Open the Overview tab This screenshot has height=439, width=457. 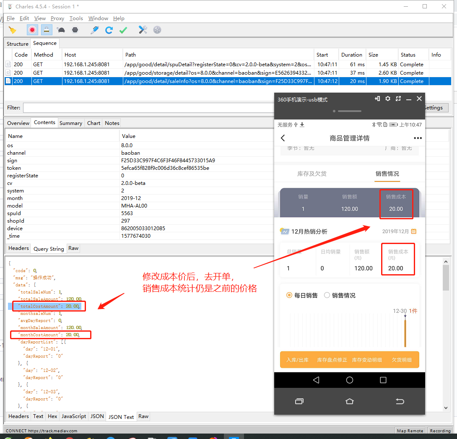pos(18,123)
